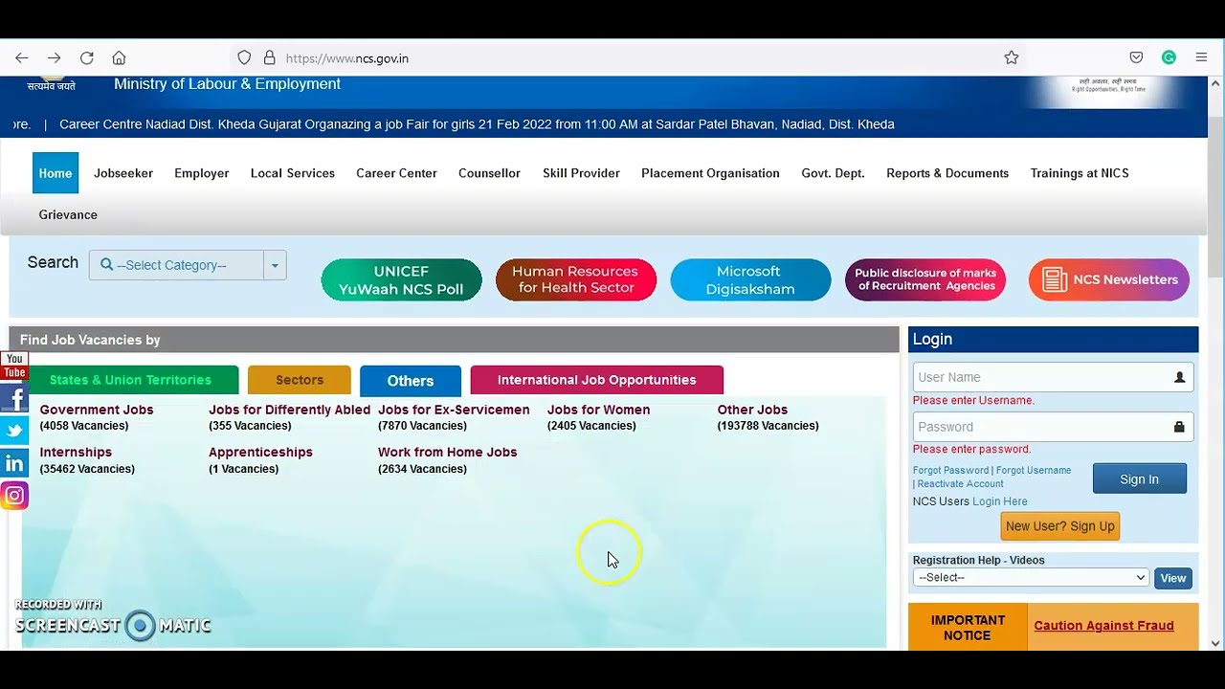This screenshot has width=1225, height=689.
Task: Open the Facebook social icon
Action: coord(14,399)
